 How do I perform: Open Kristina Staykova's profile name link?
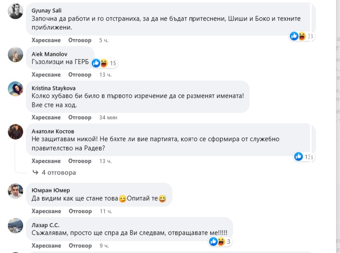point(54,88)
